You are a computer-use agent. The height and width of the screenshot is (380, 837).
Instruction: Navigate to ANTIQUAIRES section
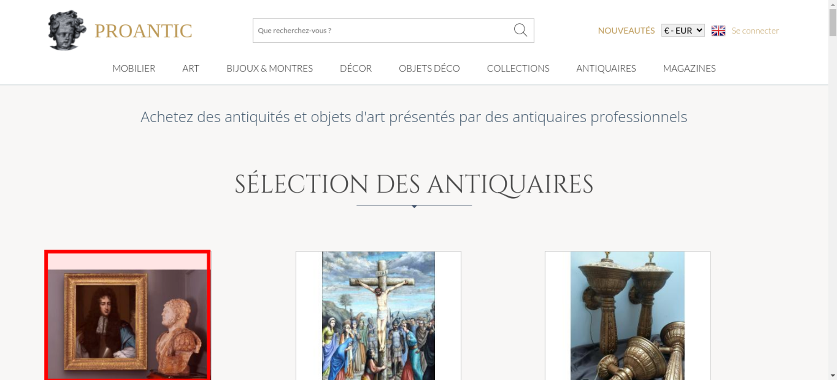606,68
